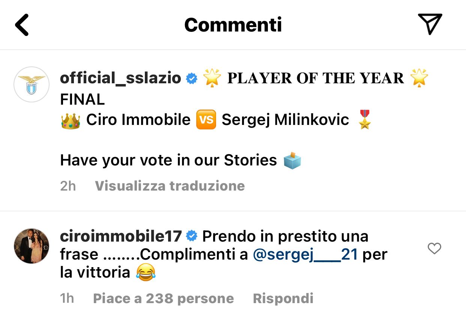Screen dimensions: 466x320
Task: Open the @sergej___21 mention
Action: point(306,255)
